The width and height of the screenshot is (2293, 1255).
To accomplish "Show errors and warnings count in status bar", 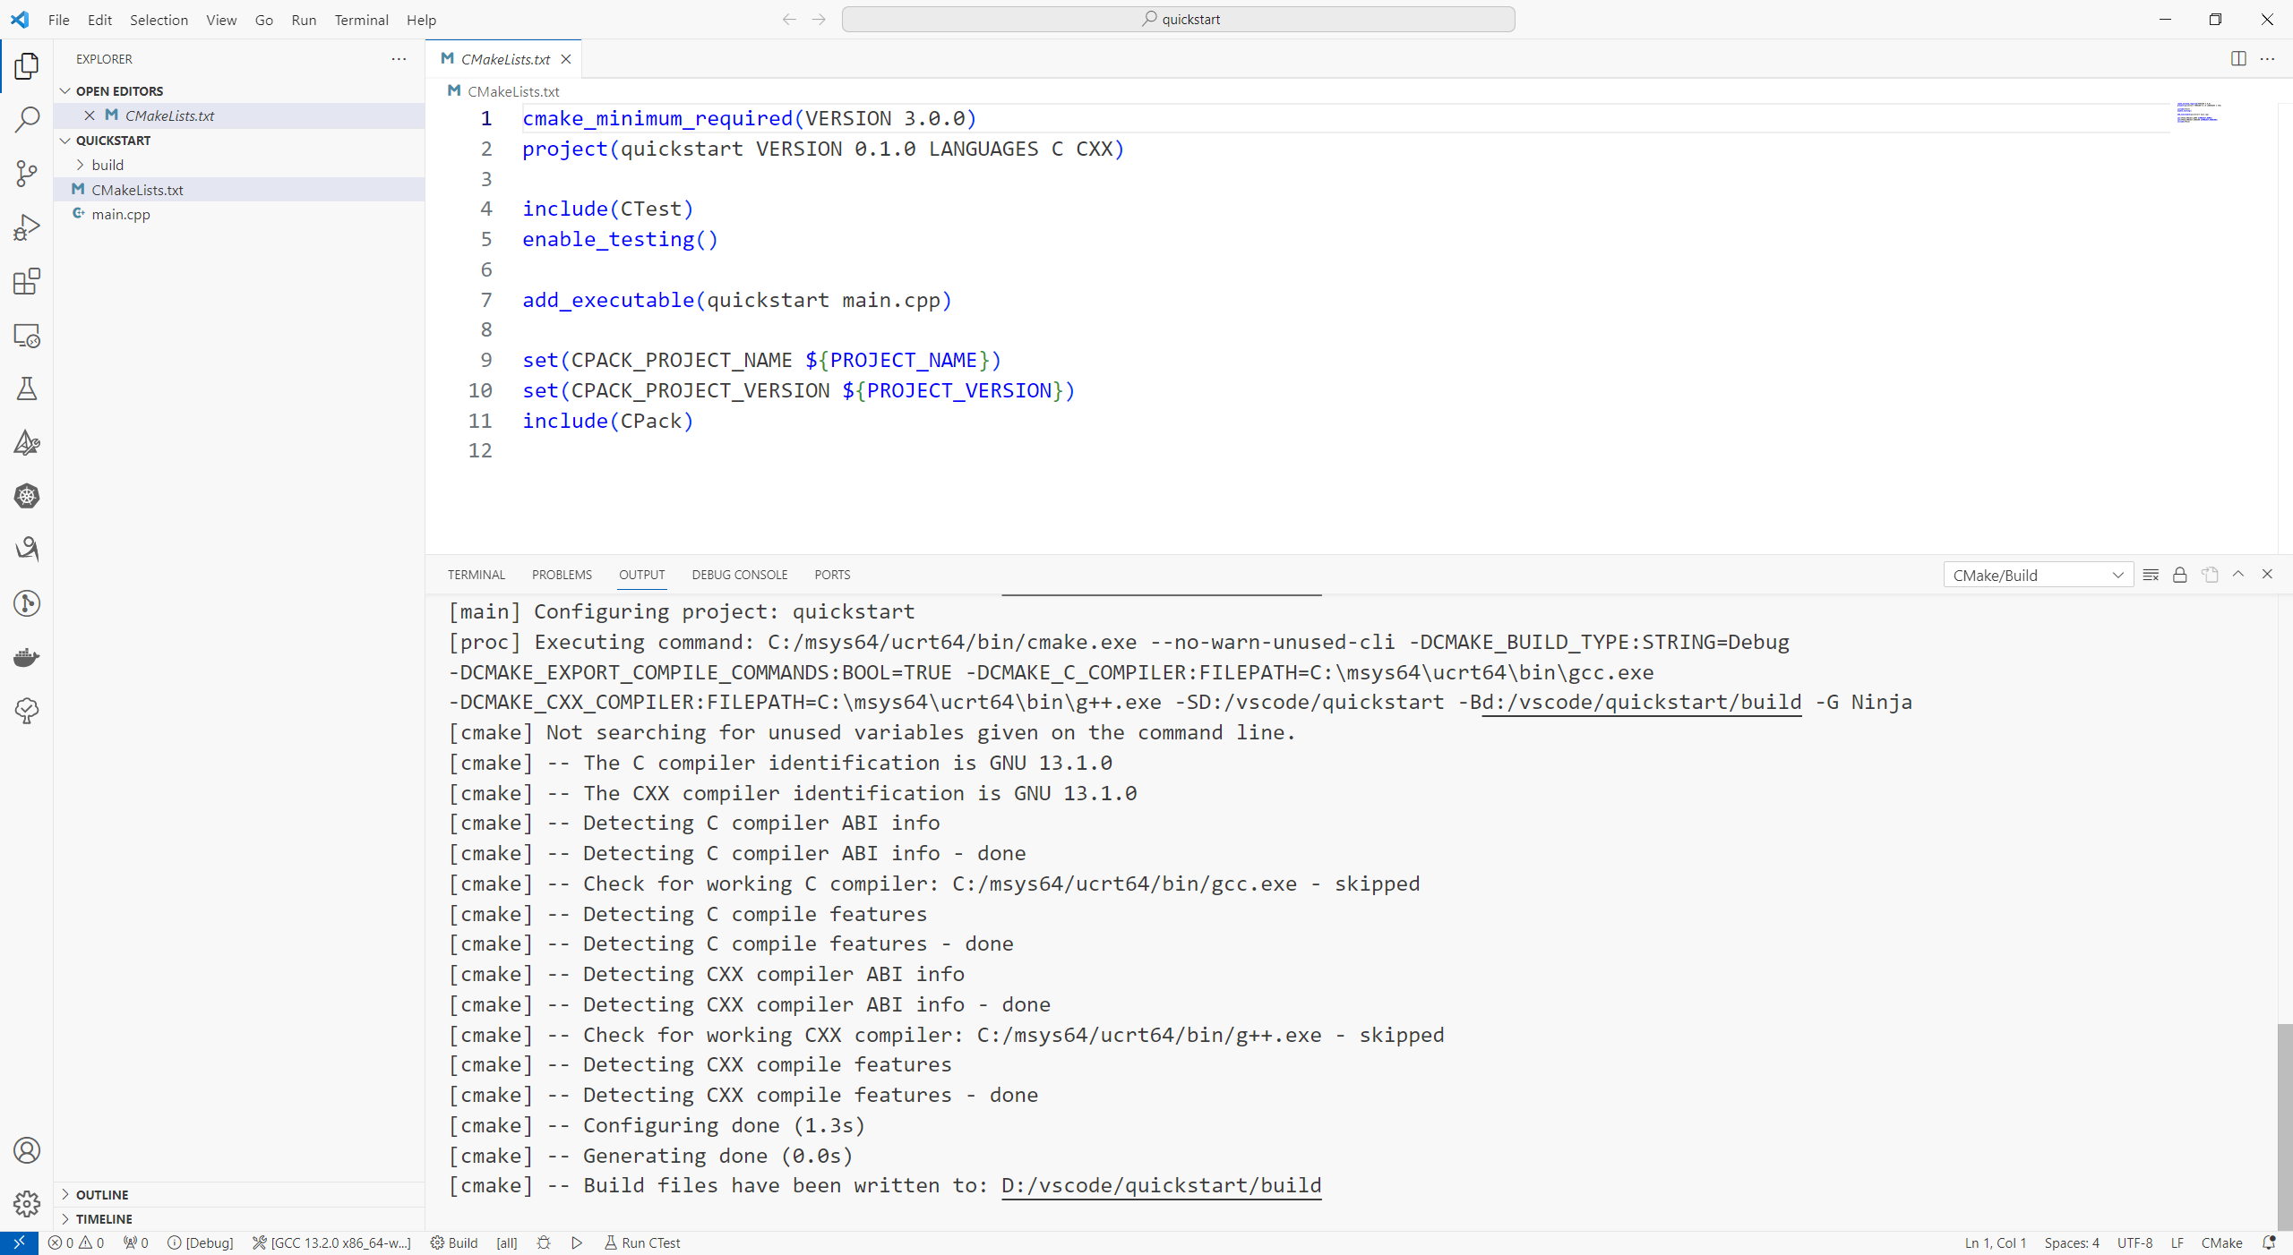I will click(x=76, y=1242).
